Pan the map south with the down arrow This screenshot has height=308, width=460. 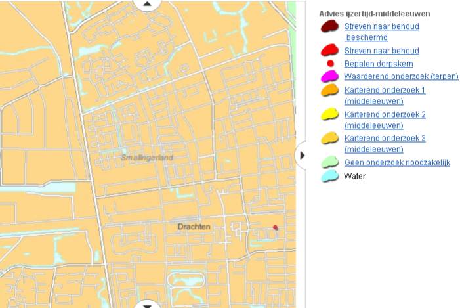(147, 305)
